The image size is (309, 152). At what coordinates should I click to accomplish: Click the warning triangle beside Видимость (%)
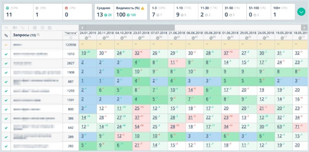coord(143,8)
